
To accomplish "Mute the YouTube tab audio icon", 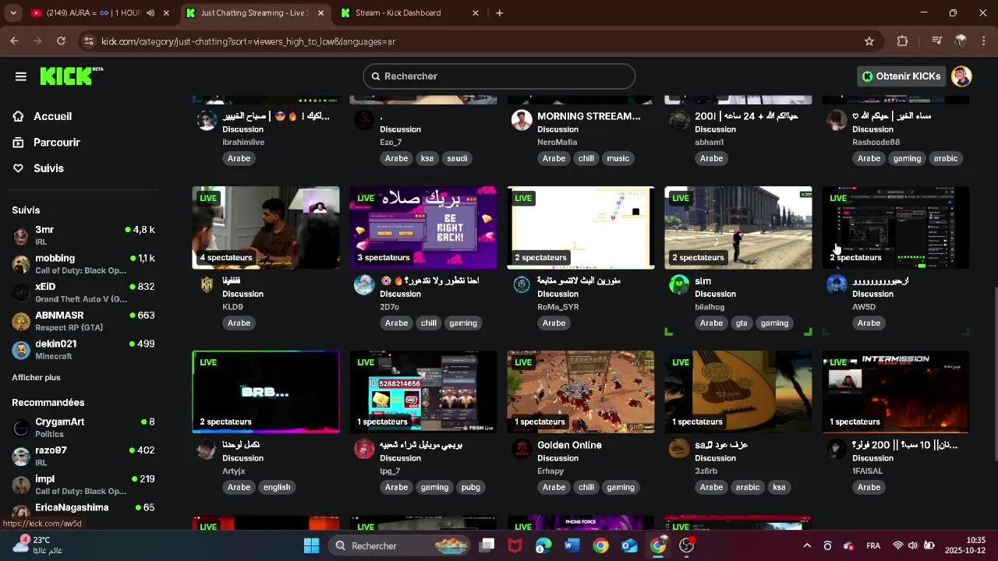I will coord(150,12).
